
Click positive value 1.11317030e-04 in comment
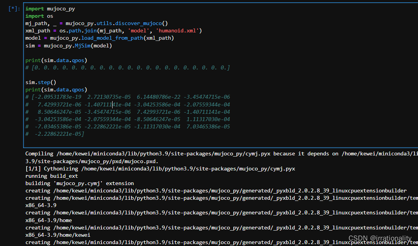[208, 119]
